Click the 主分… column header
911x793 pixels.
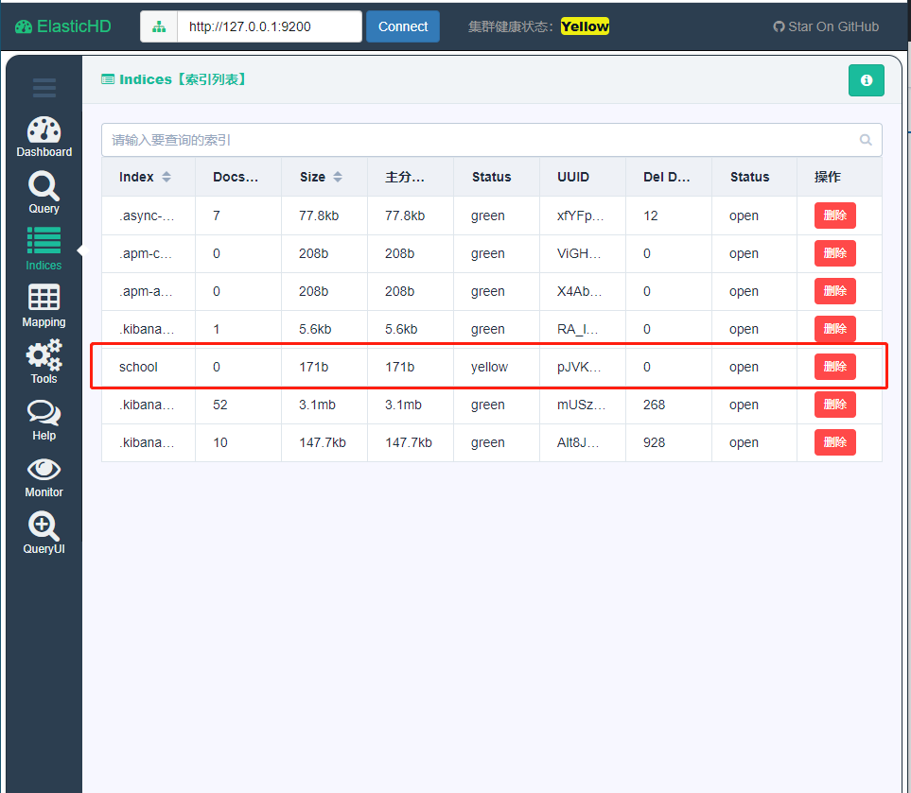pos(404,177)
